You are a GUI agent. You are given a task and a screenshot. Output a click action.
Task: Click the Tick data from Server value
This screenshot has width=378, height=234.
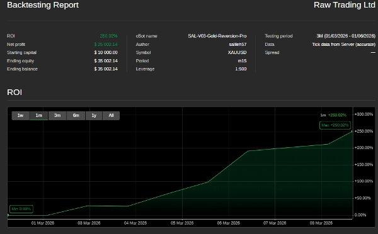(344, 44)
